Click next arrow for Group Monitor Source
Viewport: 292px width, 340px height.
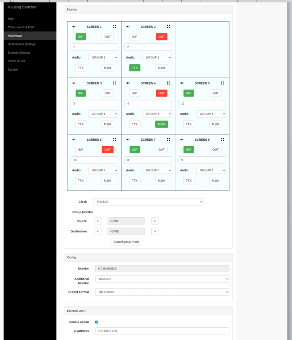(x=155, y=221)
